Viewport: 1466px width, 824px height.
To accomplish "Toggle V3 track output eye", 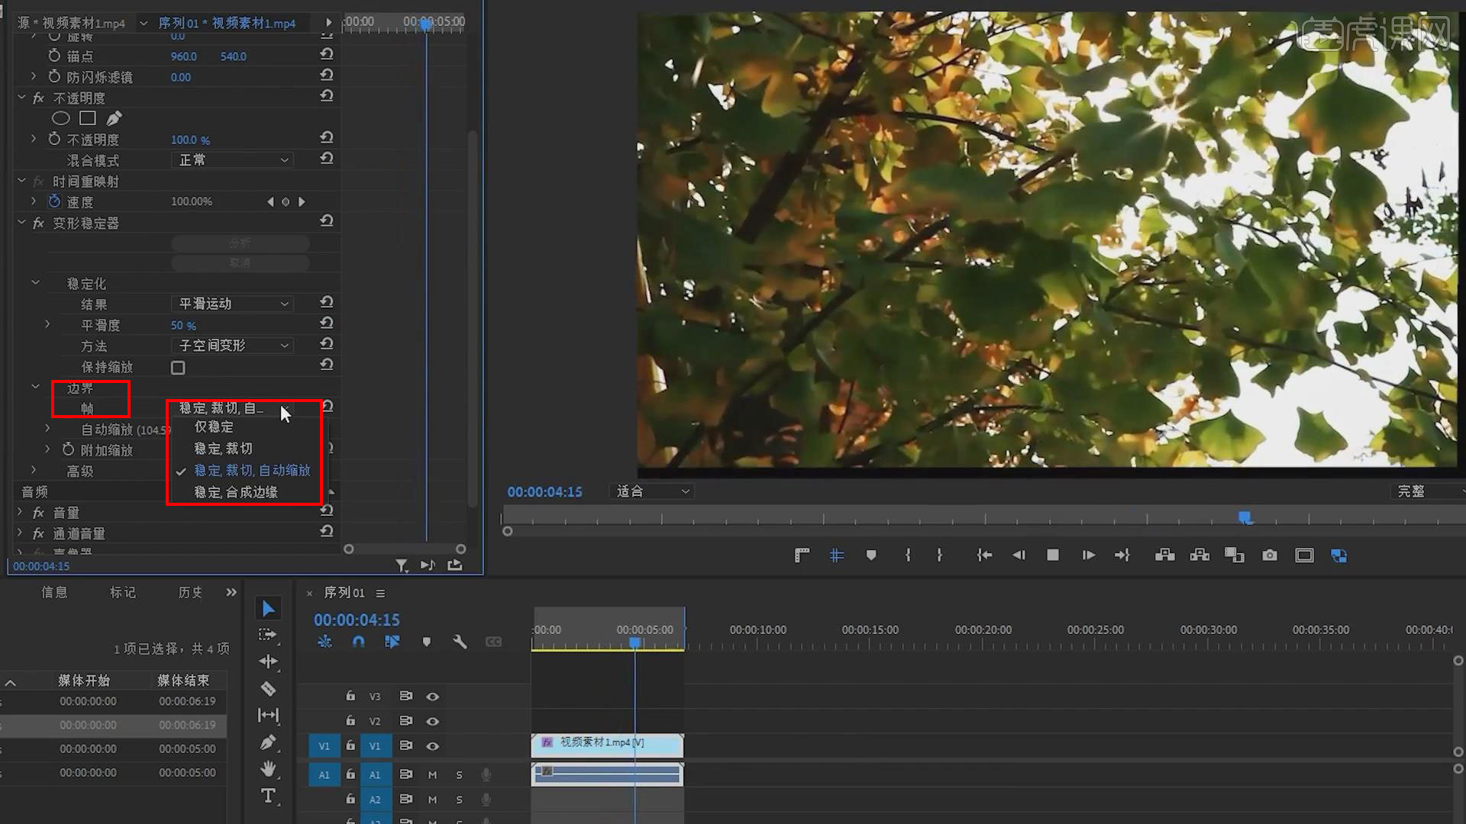I will (x=432, y=697).
